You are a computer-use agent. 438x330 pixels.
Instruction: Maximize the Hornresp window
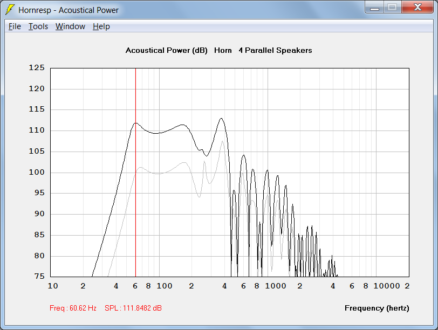(x=392, y=8)
